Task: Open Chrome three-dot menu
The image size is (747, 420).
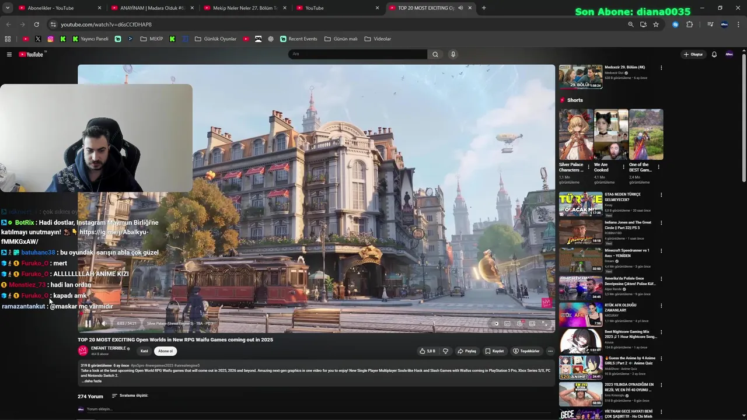Action: tap(739, 24)
